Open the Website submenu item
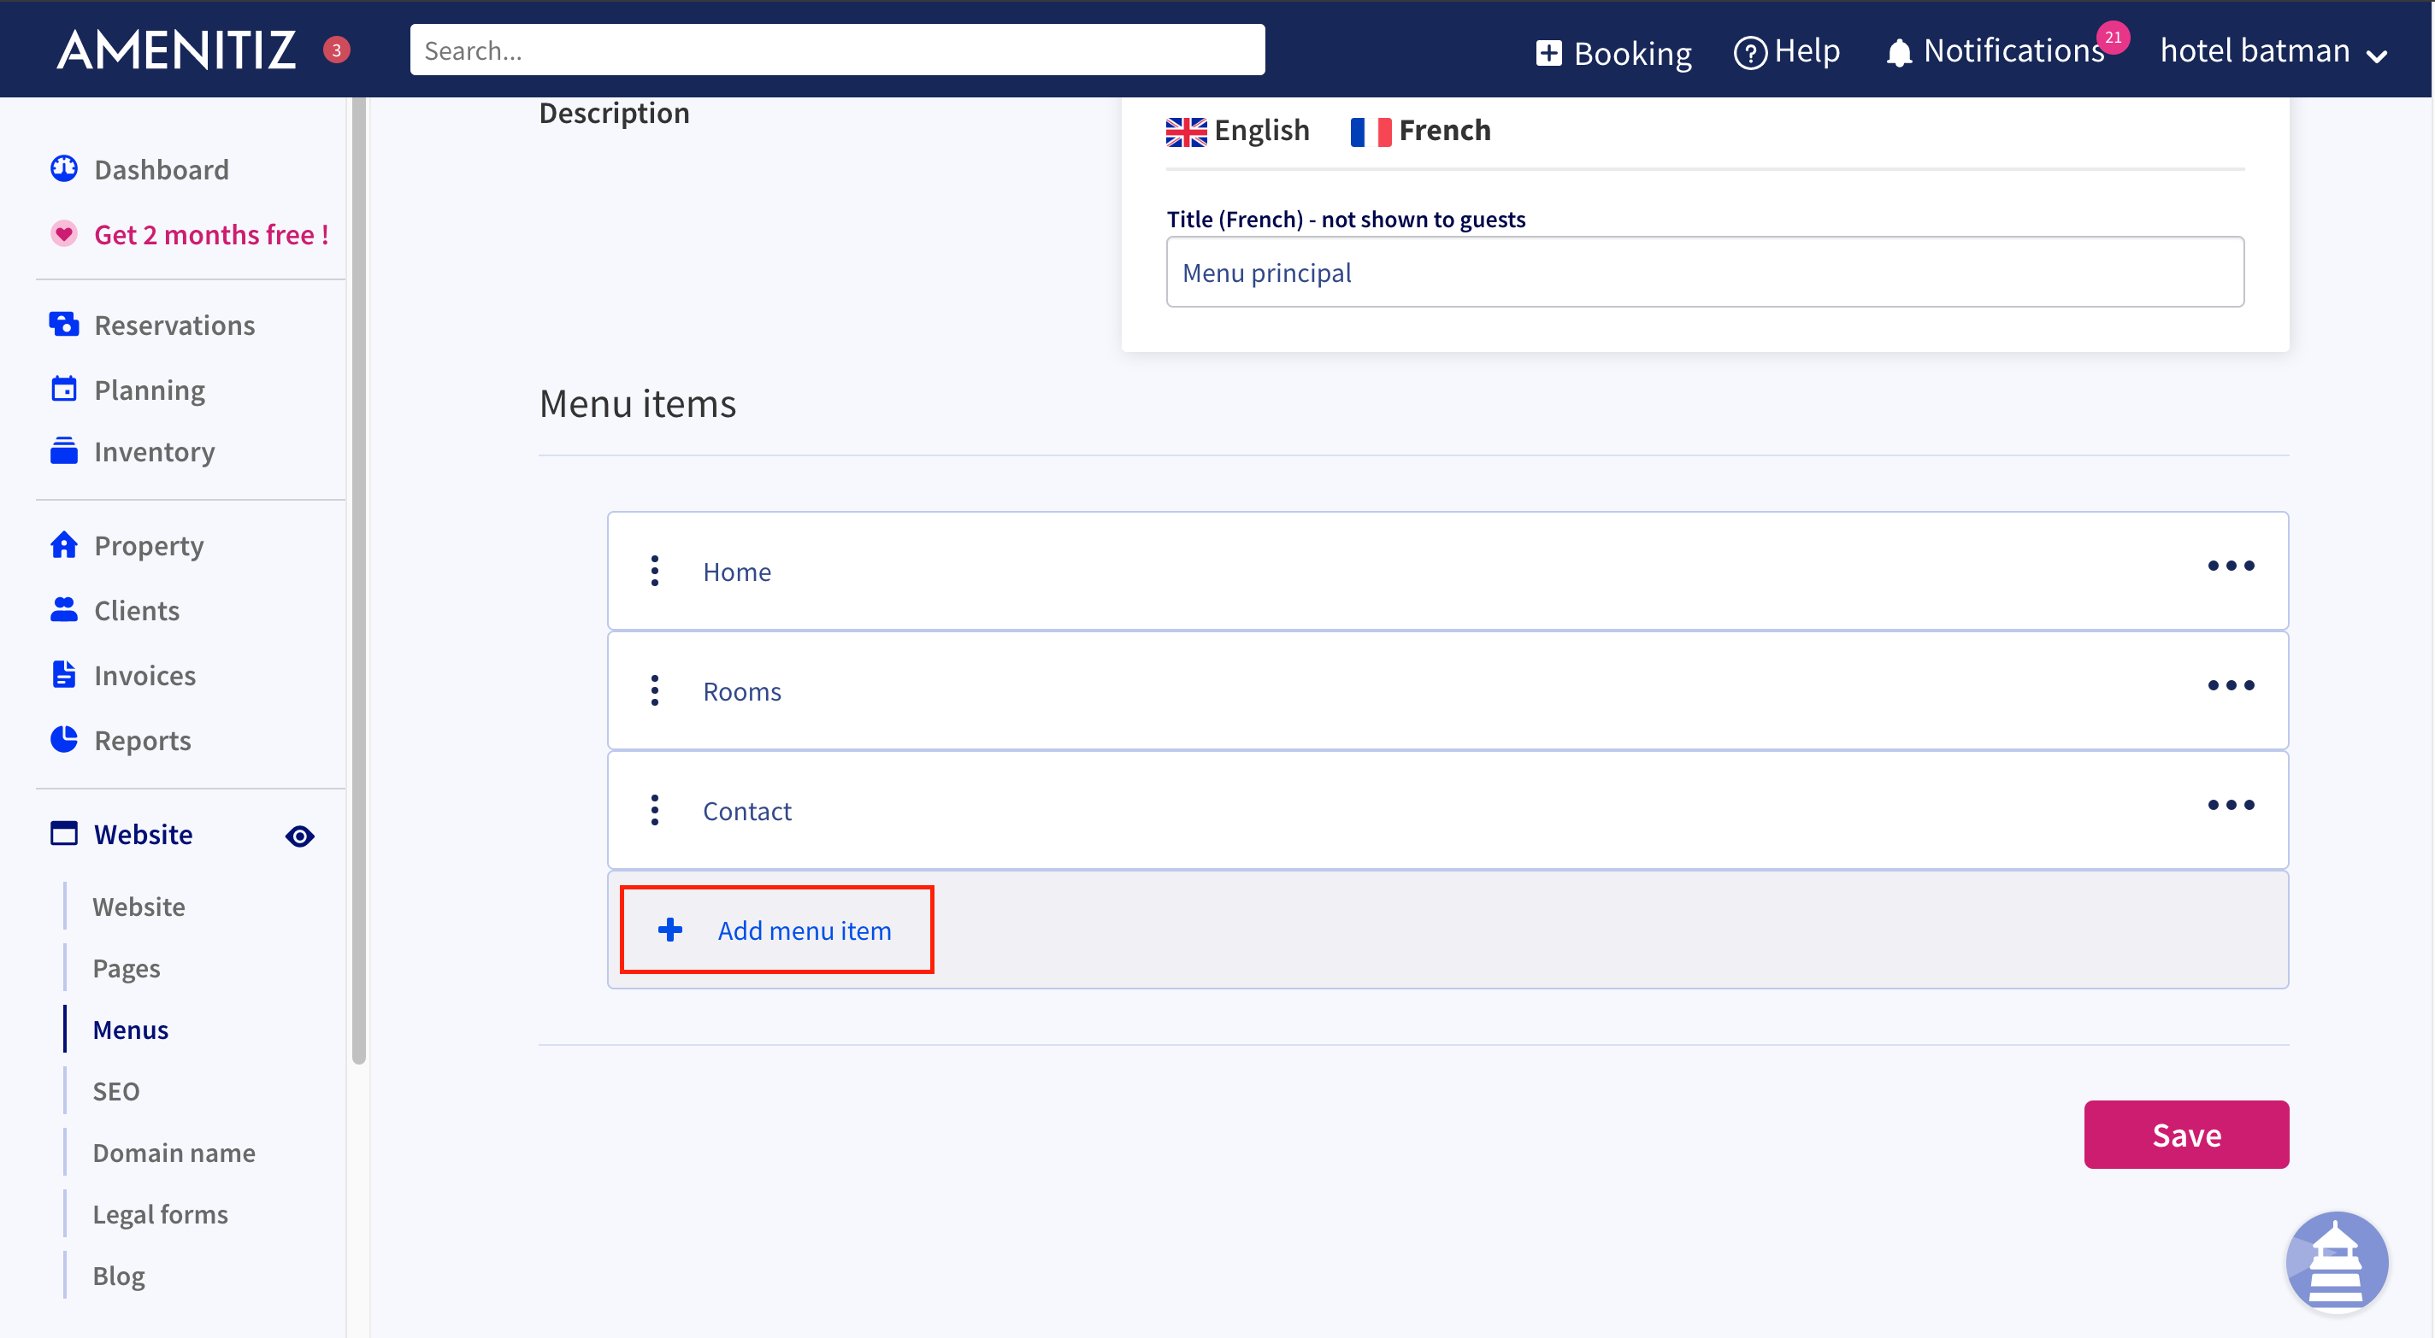The height and width of the screenshot is (1338, 2435). (139, 907)
